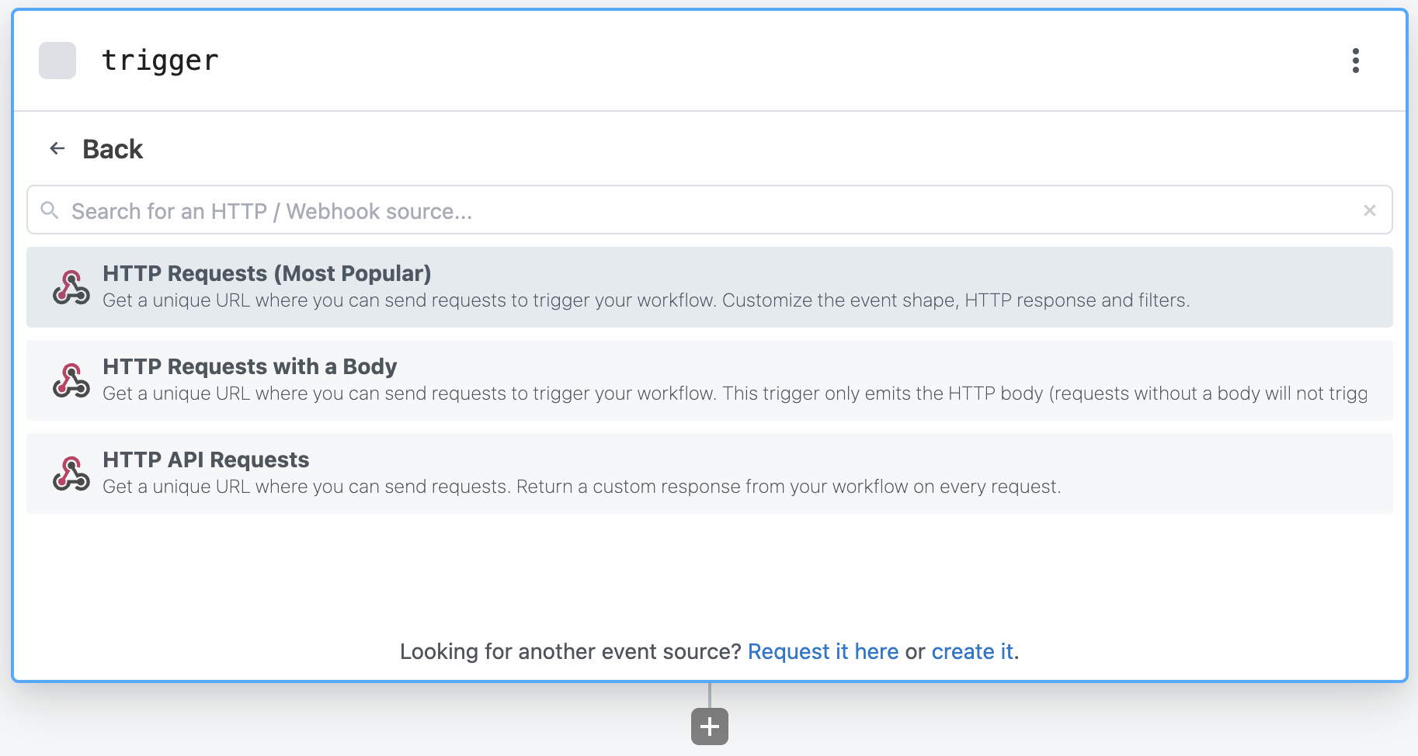Select HTTP API Requests source

[709, 473]
